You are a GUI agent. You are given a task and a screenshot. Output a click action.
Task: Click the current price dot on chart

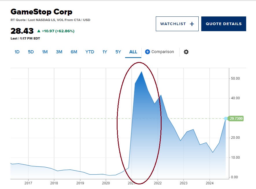[x=226, y=119]
